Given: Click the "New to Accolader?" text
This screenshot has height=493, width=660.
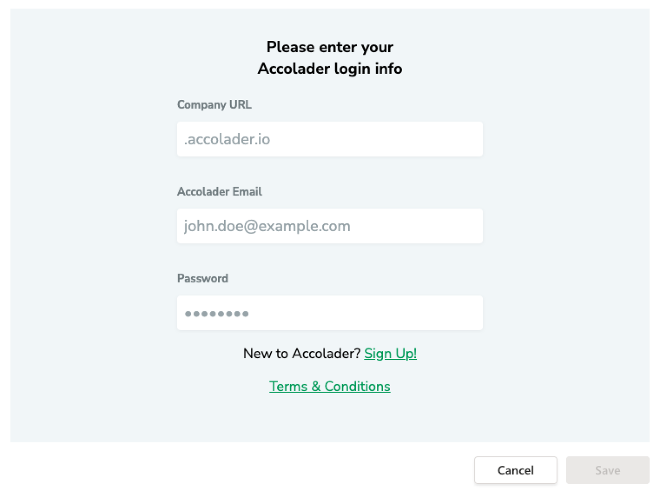Looking at the screenshot, I should 301,353.
